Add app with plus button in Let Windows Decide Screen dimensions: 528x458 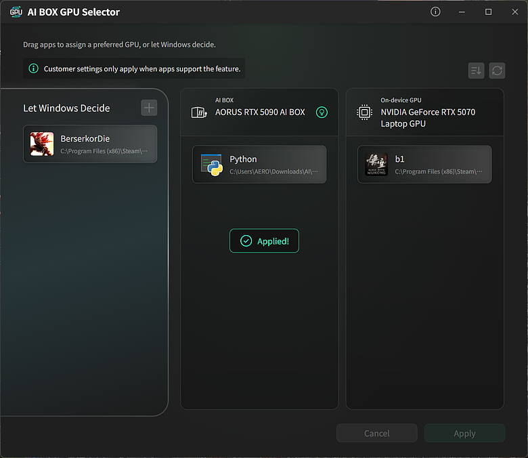coord(149,108)
